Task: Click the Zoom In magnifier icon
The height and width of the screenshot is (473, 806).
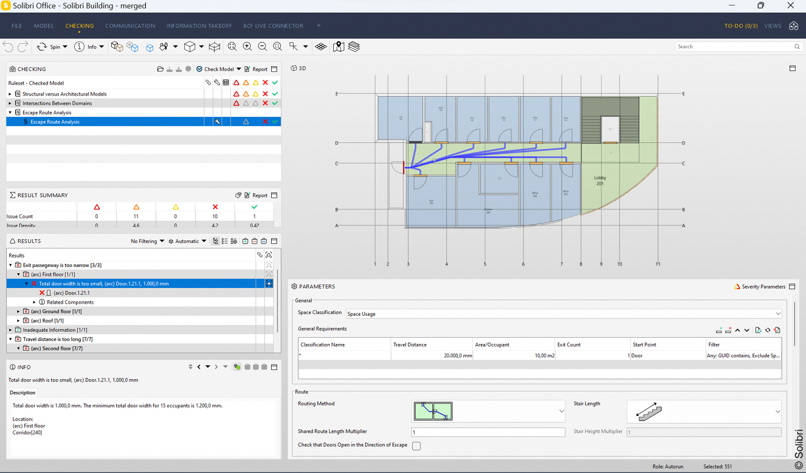Action: [247, 47]
